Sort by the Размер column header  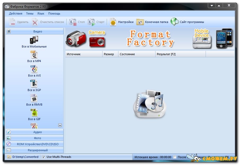click(x=110, y=54)
